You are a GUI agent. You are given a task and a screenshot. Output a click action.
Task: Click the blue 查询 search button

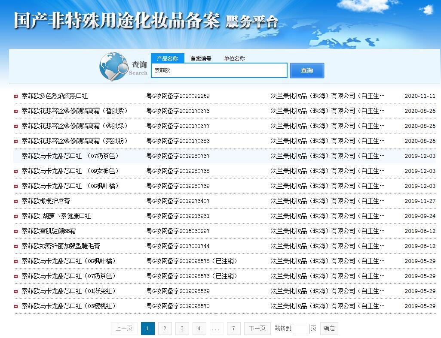click(307, 70)
